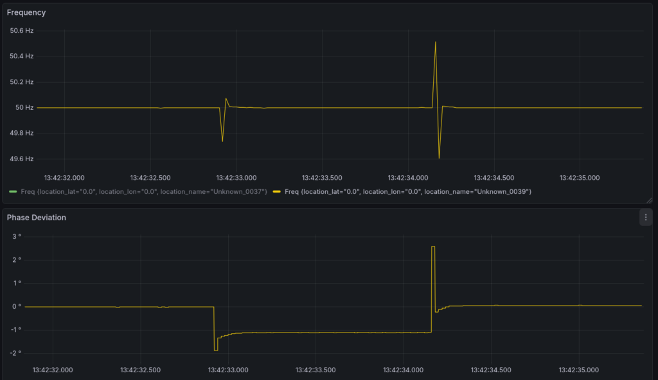The image size is (658, 380).
Task: Open the Phase Deviation panel three-dot menu
Action: tap(645, 218)
